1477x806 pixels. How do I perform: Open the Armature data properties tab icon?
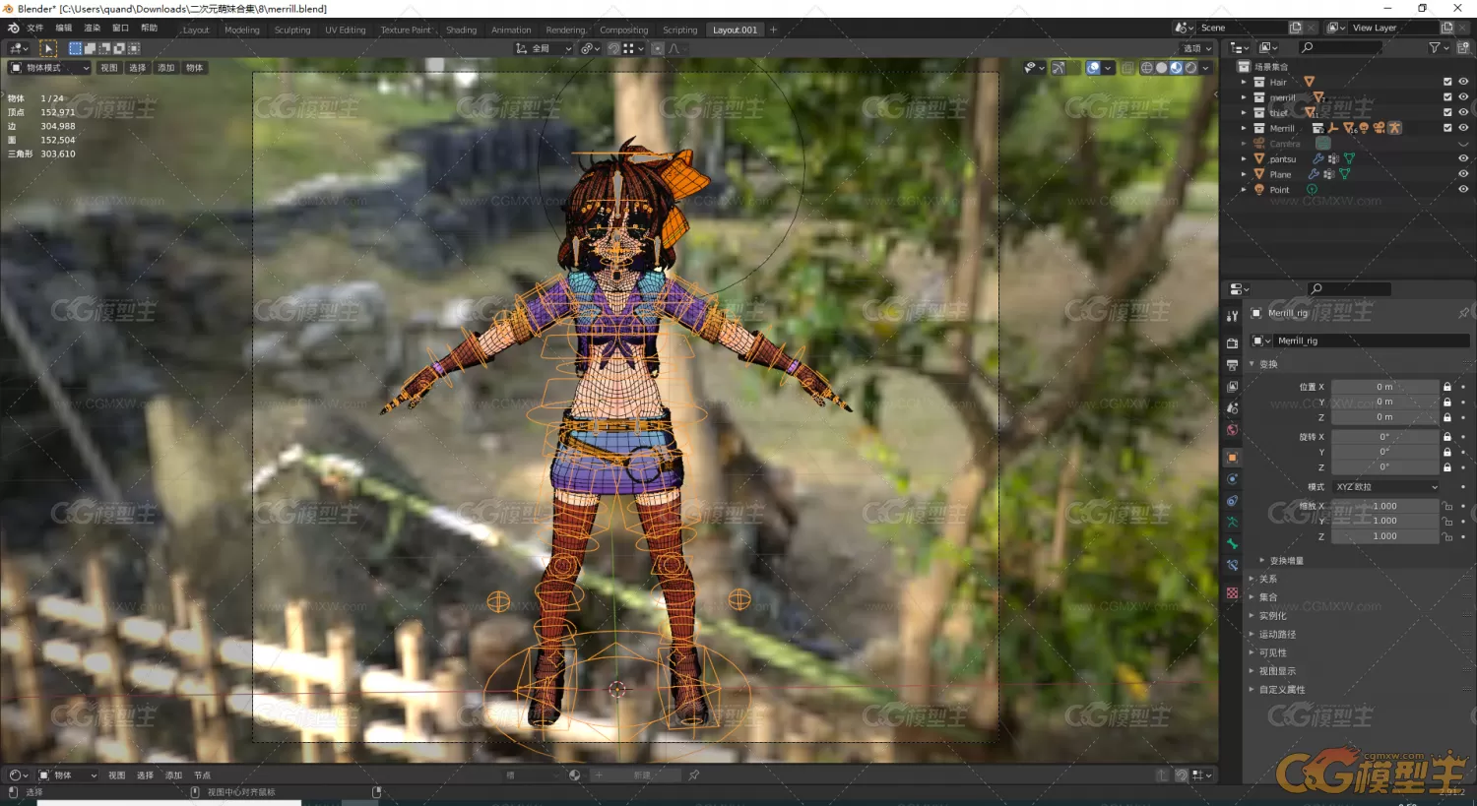(1232, 523)
